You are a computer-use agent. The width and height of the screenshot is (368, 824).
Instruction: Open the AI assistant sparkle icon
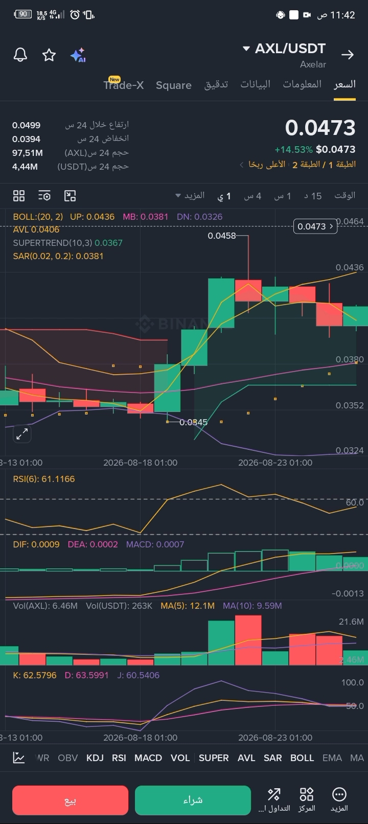tap(78, 55)
